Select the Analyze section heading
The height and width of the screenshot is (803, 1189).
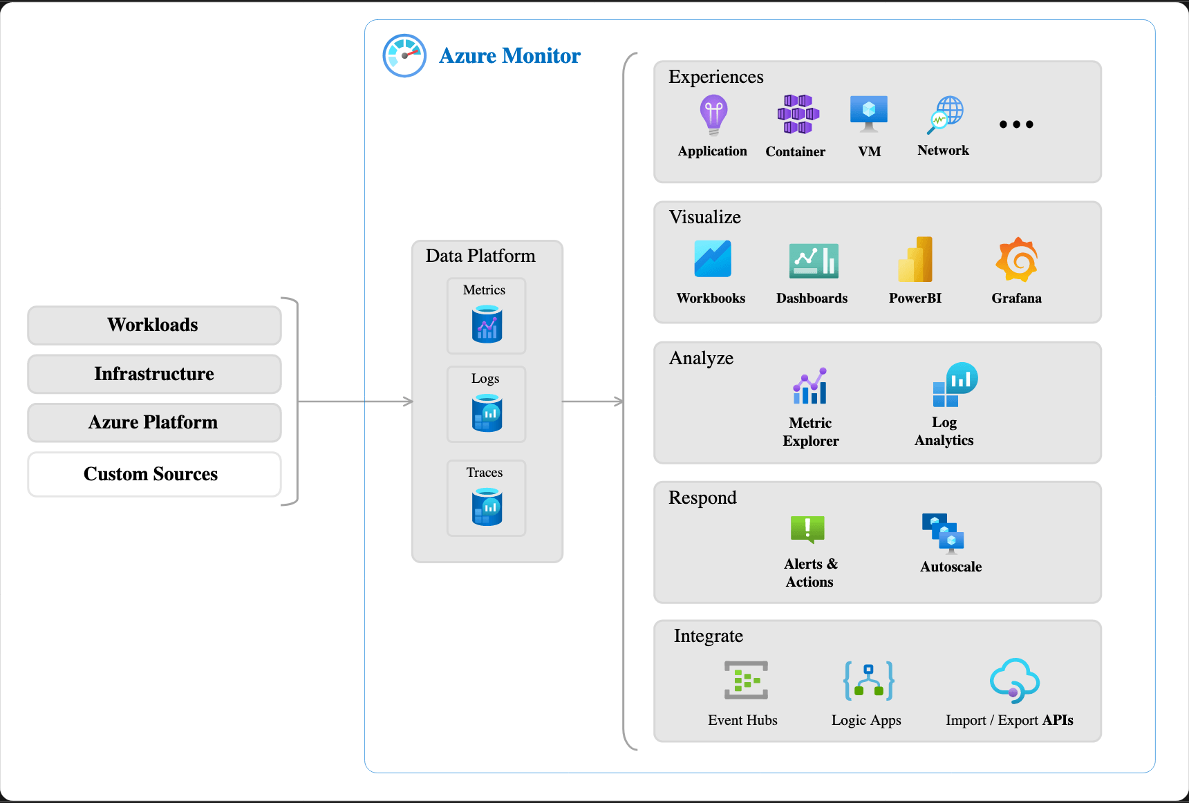pyautogui.click(x=701, y=358)
